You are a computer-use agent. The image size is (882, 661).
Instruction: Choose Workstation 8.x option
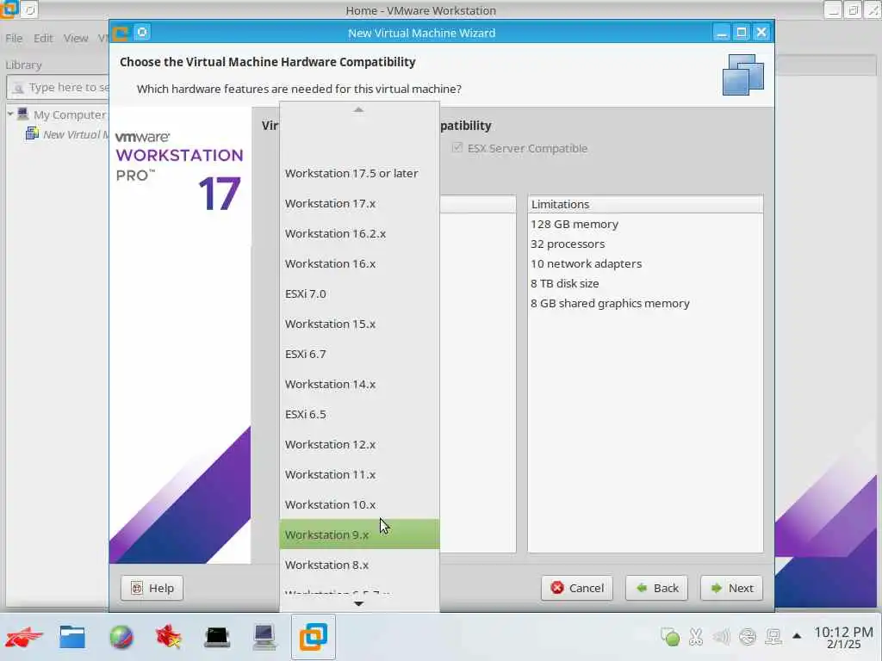359,565
